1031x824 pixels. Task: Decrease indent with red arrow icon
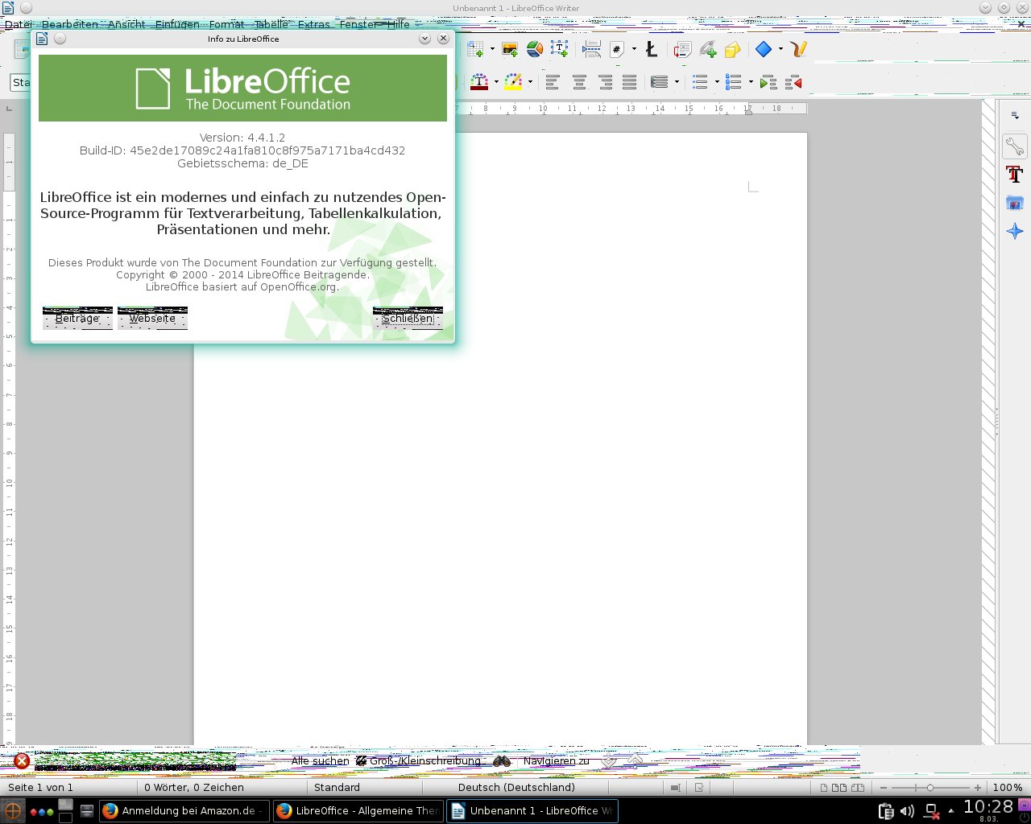793,81
